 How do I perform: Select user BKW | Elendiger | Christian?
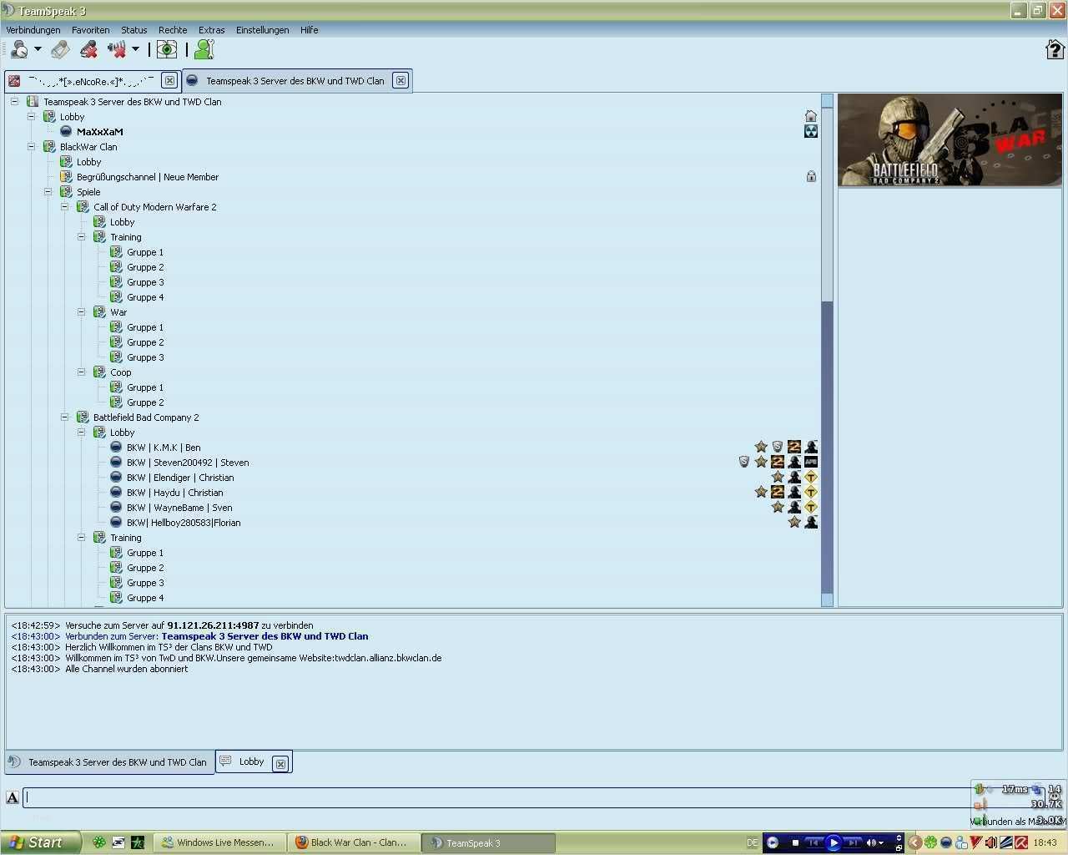(180, 478)
